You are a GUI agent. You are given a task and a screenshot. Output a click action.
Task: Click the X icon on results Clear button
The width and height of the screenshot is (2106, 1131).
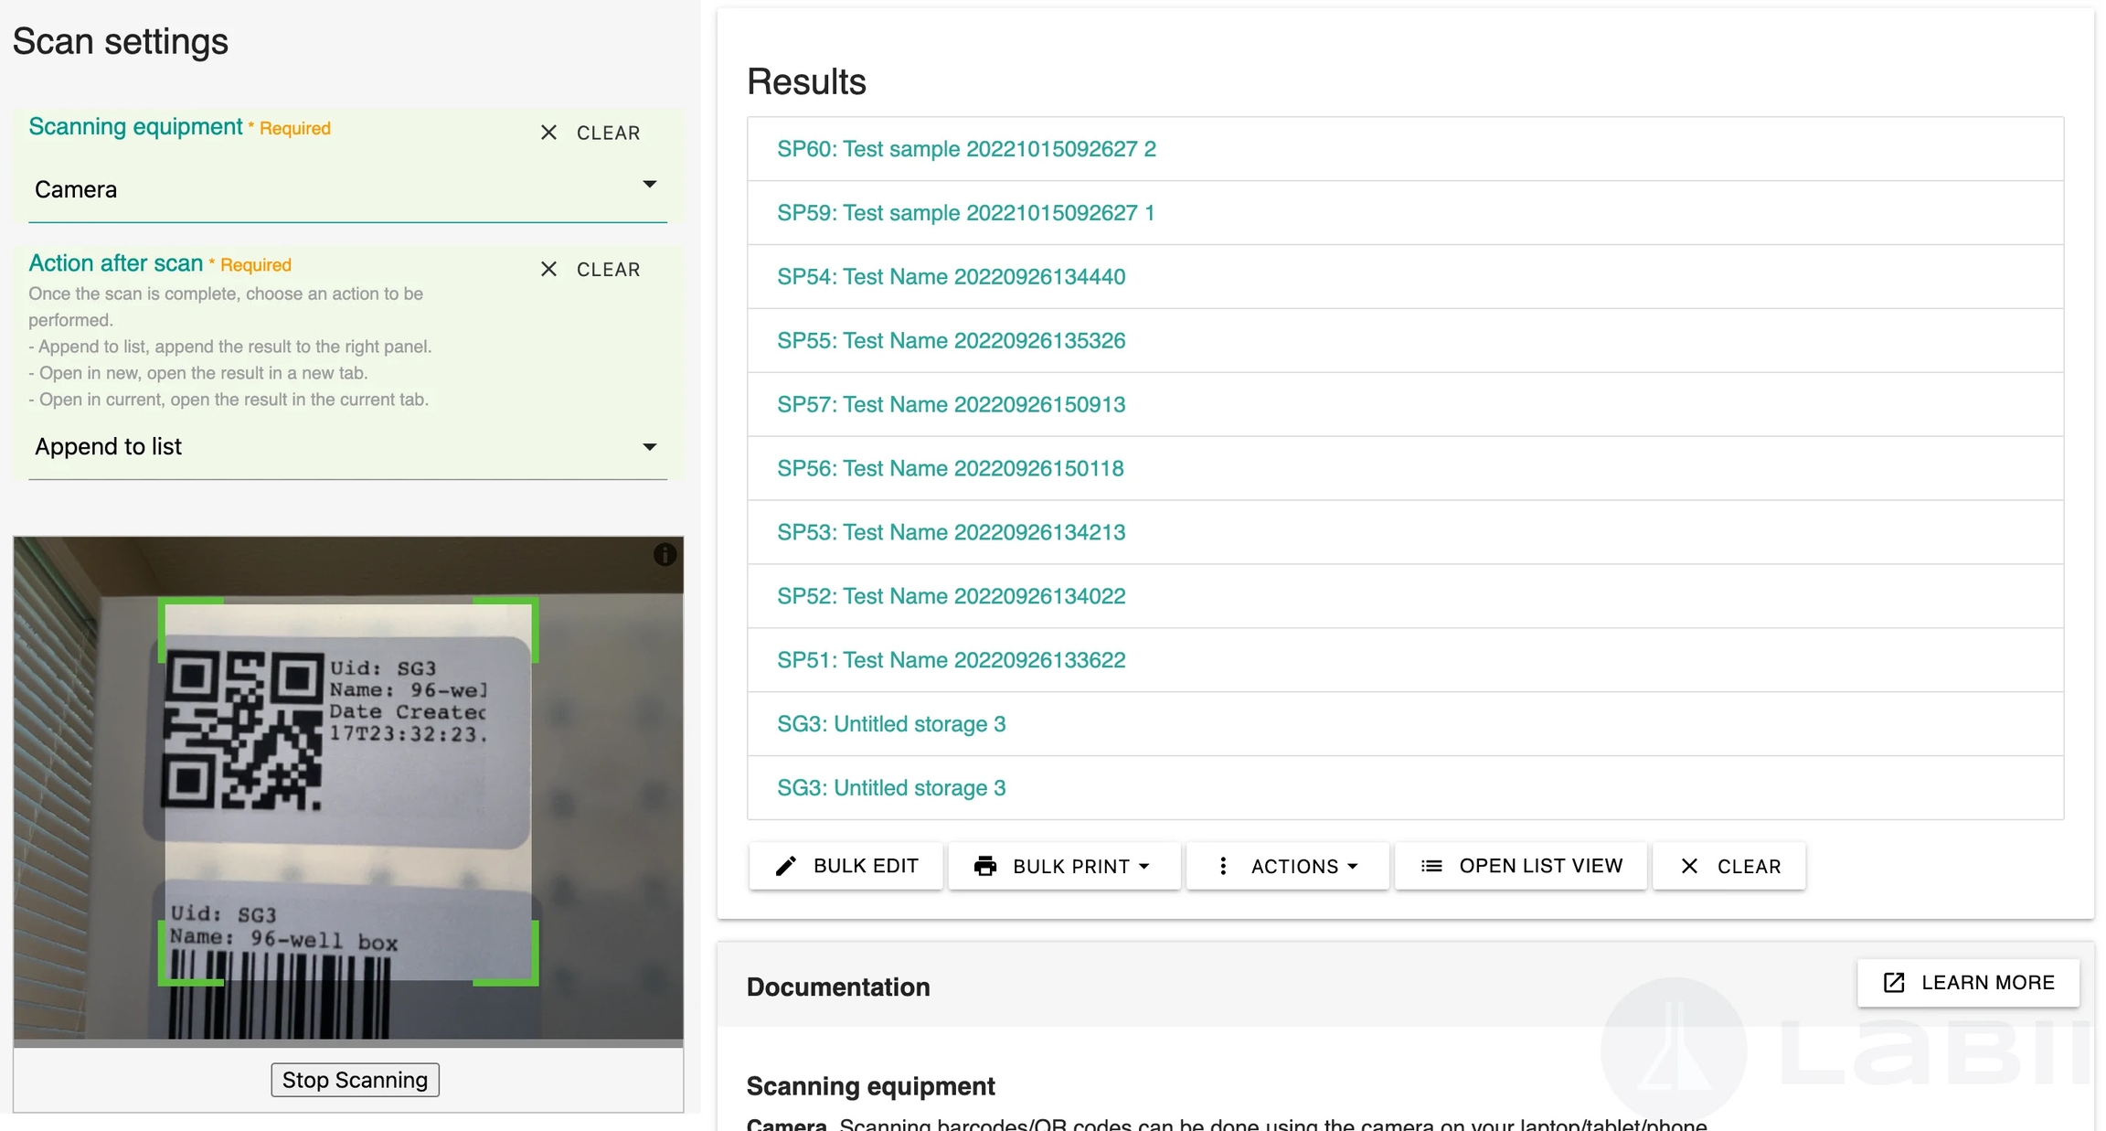(1689, 866)
